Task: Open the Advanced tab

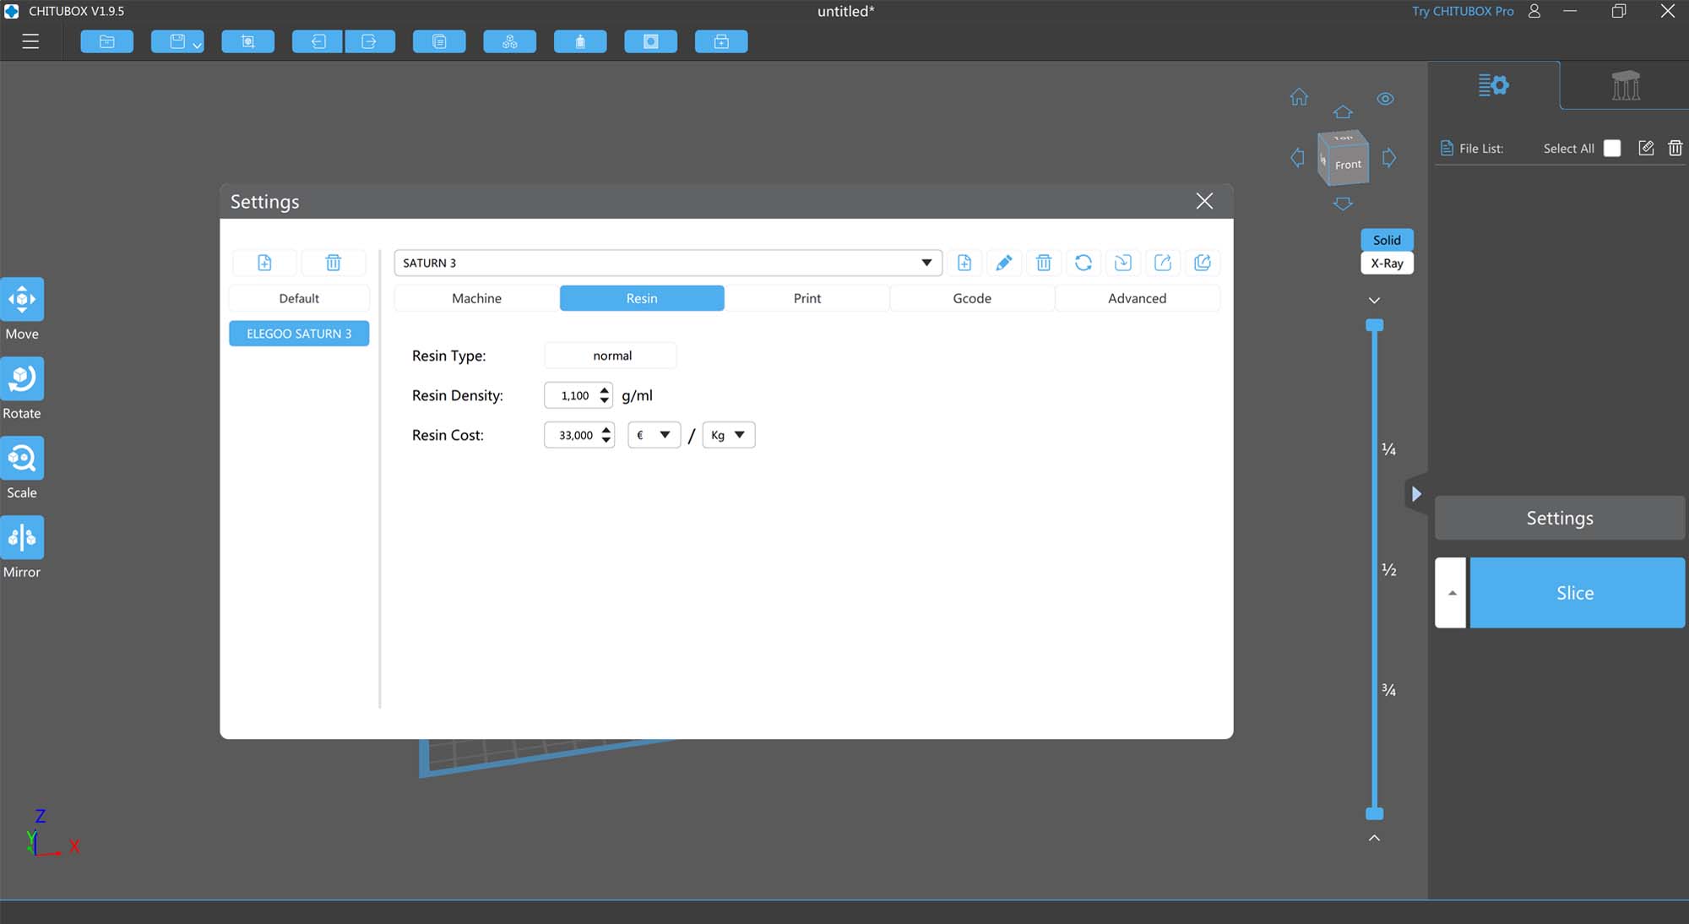Action: click(x=1137, y=298)
